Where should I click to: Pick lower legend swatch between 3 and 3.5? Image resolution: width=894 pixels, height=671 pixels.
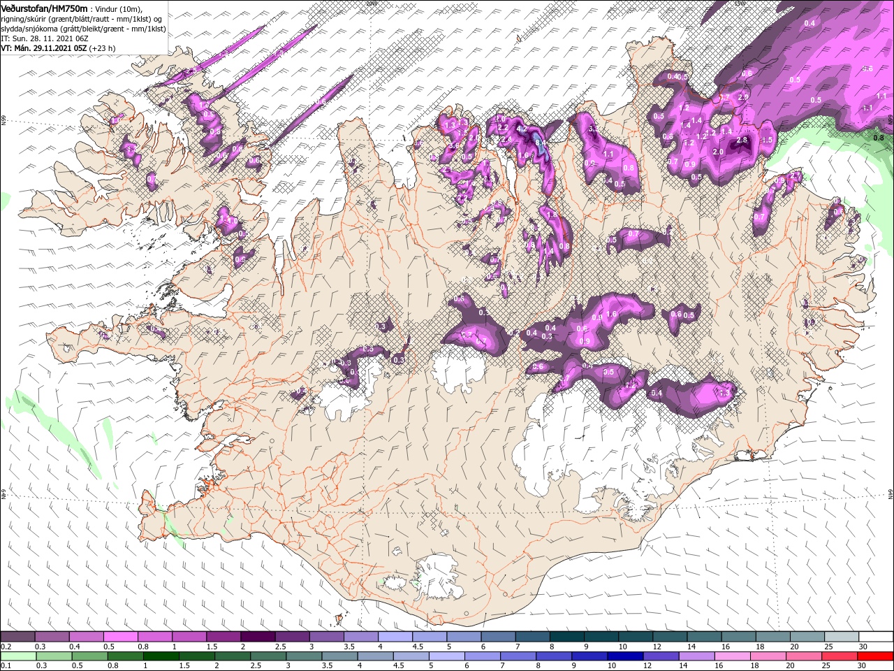302,656
